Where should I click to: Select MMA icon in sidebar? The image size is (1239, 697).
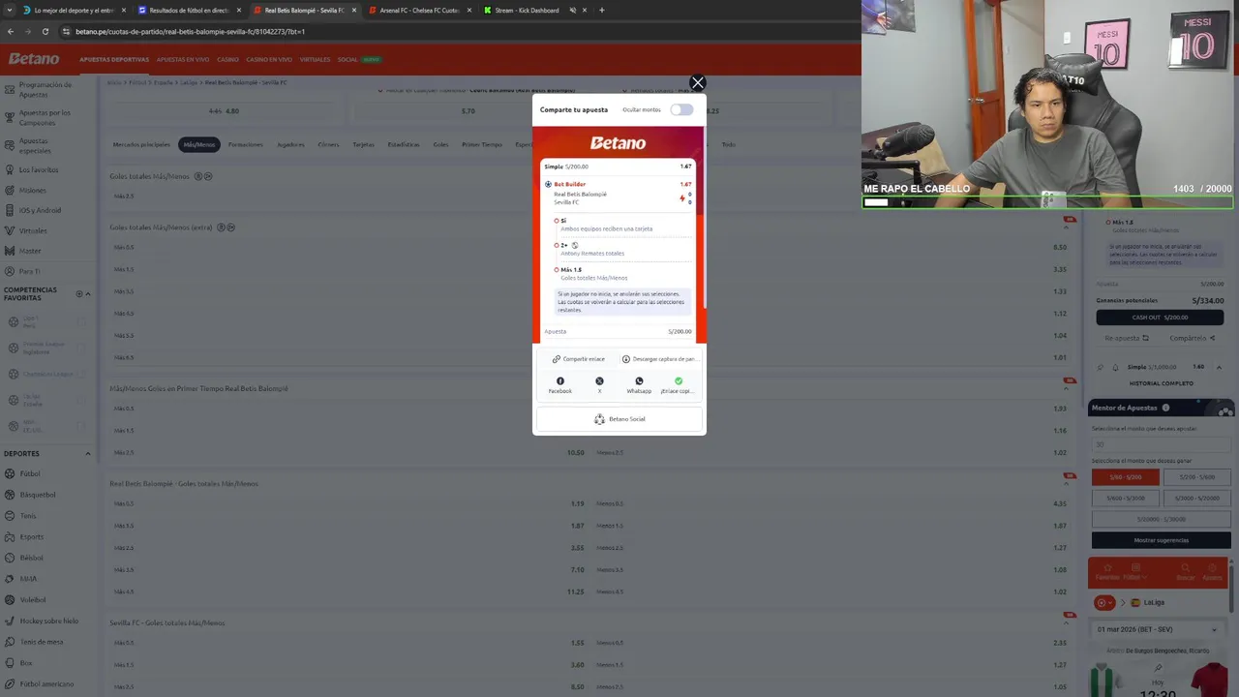click(10, 579)
